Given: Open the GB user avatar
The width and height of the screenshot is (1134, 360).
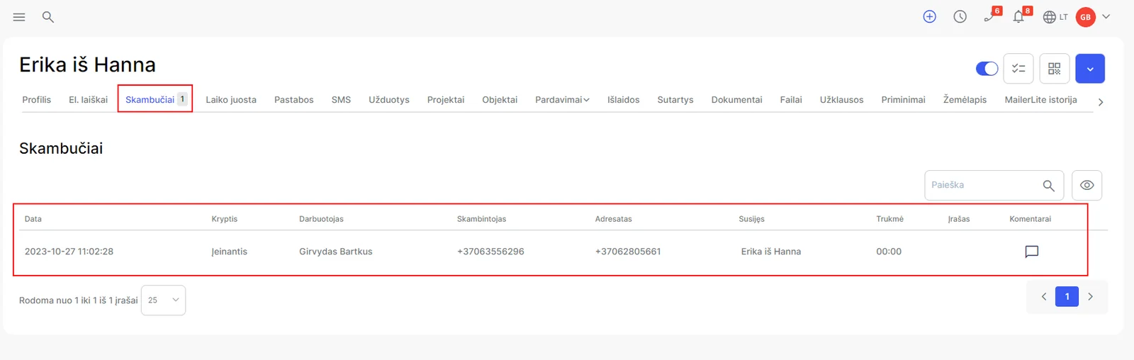Looking at the screenshot, I should (1086, 17).
